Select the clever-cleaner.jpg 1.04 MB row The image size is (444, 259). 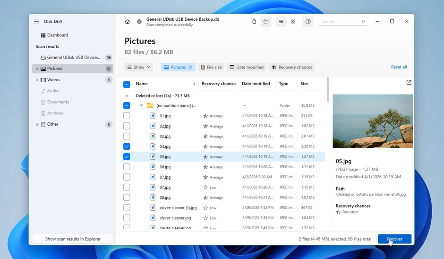[x=223, y=218]
